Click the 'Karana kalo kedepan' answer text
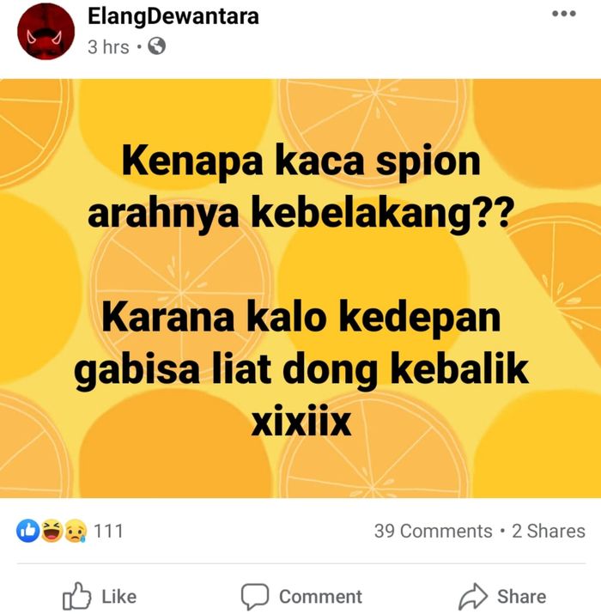The height and width of the screenshot is (614, 601). [x=300, y=343]
